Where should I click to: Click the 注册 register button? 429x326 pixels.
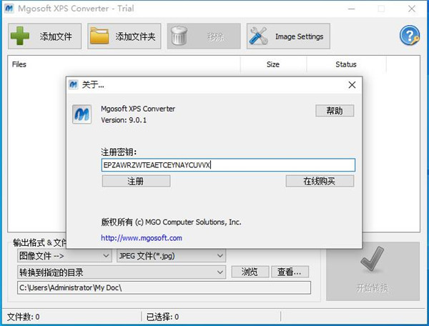(136, 181)
